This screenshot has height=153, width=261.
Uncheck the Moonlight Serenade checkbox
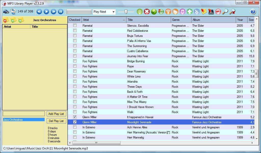75,122
